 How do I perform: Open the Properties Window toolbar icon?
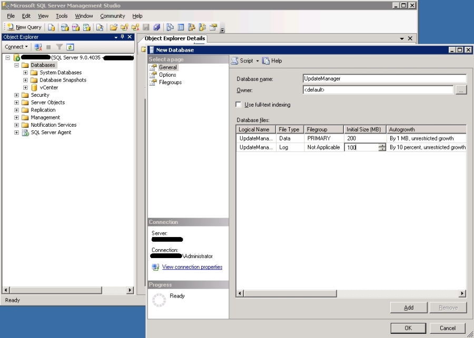[213, 27]
